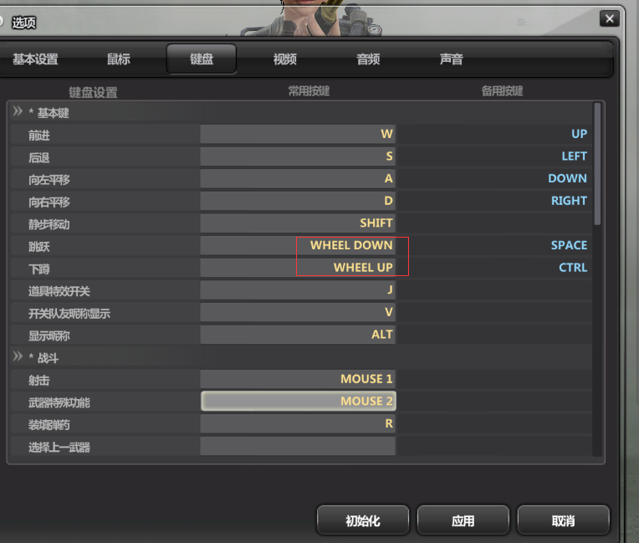The height and width of the screenshot is (543, 639).
Task: Close the options dialog with X
Action: tap(609, 18)
